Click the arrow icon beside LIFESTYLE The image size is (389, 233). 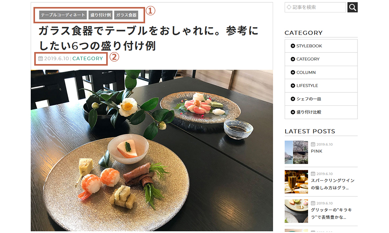click(293, 85)
